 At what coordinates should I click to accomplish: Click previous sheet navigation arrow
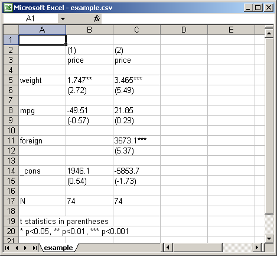[x=17, y=248]
